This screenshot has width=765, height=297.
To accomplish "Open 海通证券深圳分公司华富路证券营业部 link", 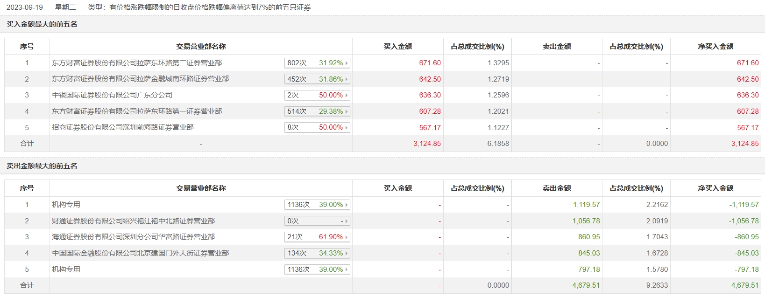I will click(x=134, y=237).
